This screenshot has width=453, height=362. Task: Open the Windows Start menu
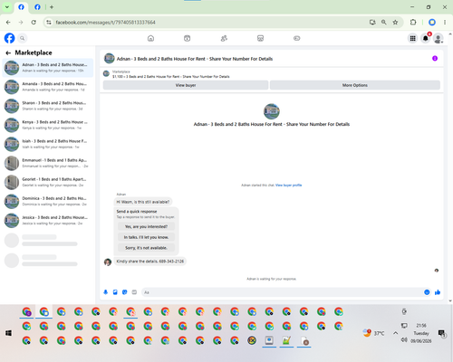point(8,333)
